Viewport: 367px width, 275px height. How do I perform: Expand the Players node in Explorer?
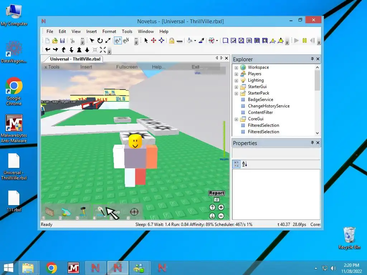point(237,74)
